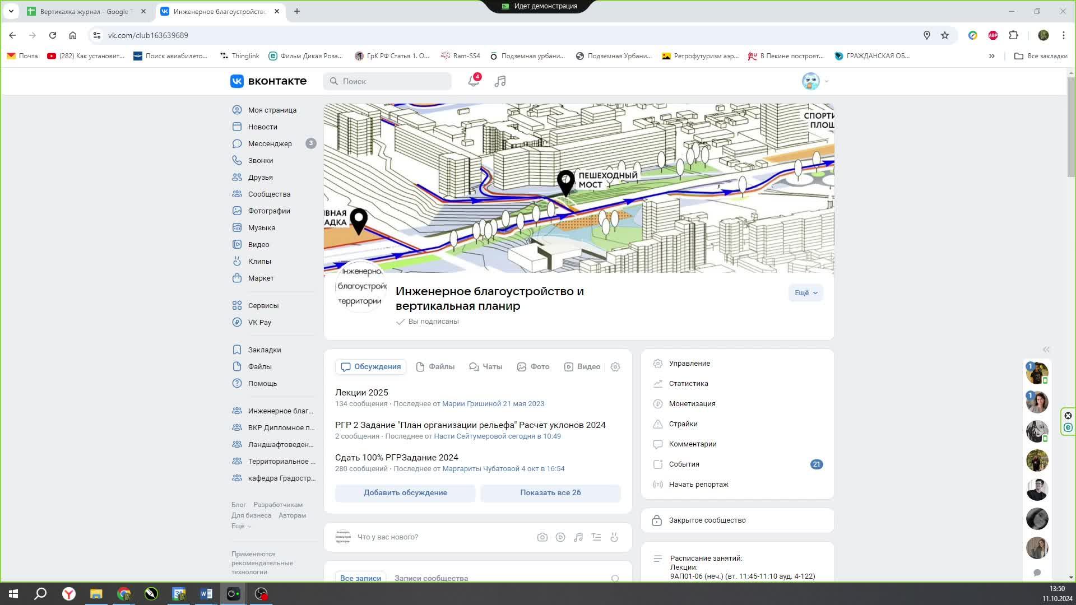Image resolution: width=1076 pixels, height=605 pixels.
Task: Open the Лекции 2025 discussion
Action: coord(361,393)
